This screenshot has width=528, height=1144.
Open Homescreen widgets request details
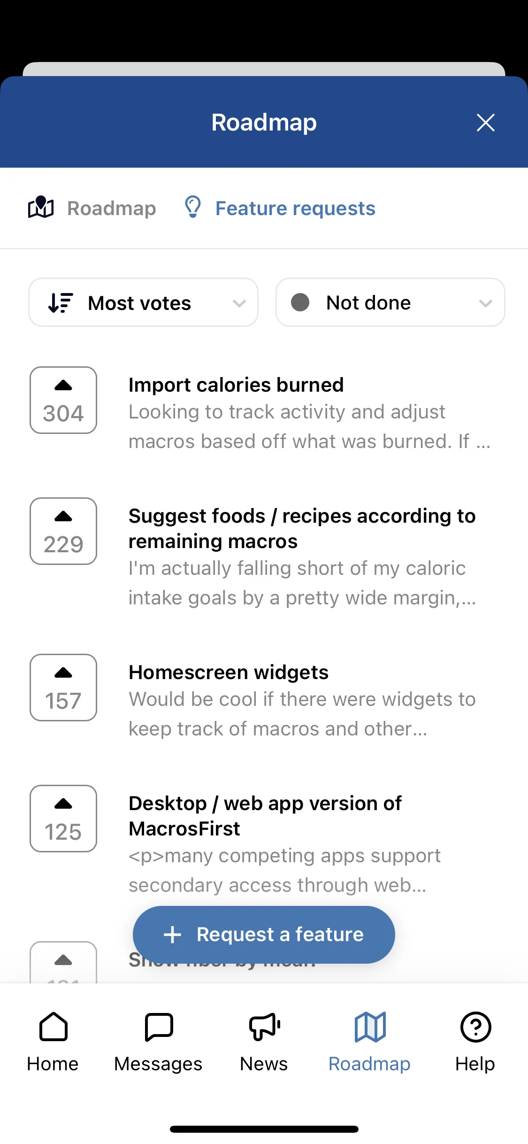point(309,700)
